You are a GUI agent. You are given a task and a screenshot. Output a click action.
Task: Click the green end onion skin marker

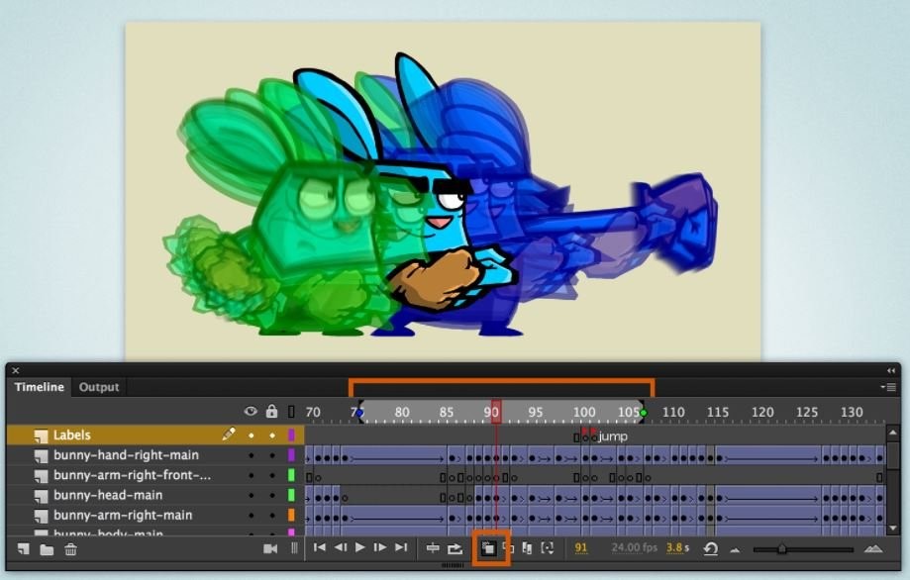[643, 413]
